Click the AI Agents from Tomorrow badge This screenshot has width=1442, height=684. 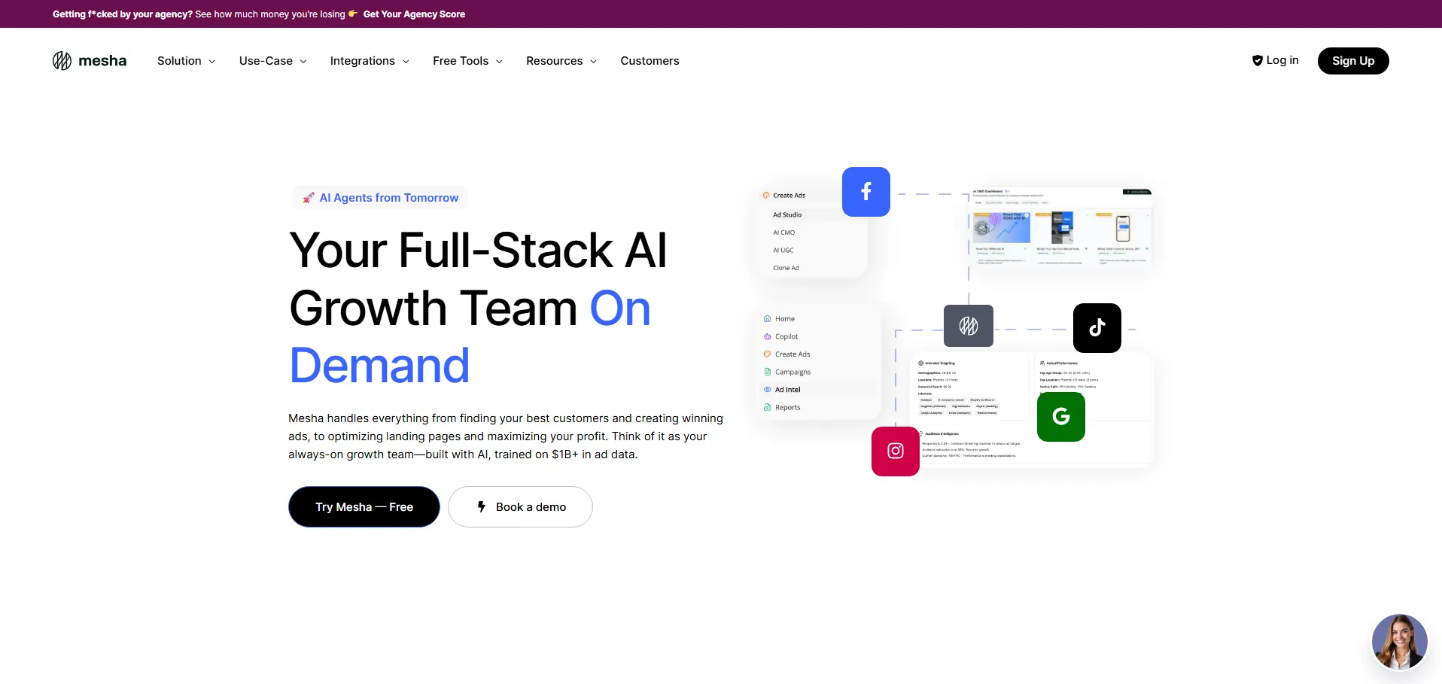(x=381, y=198)
